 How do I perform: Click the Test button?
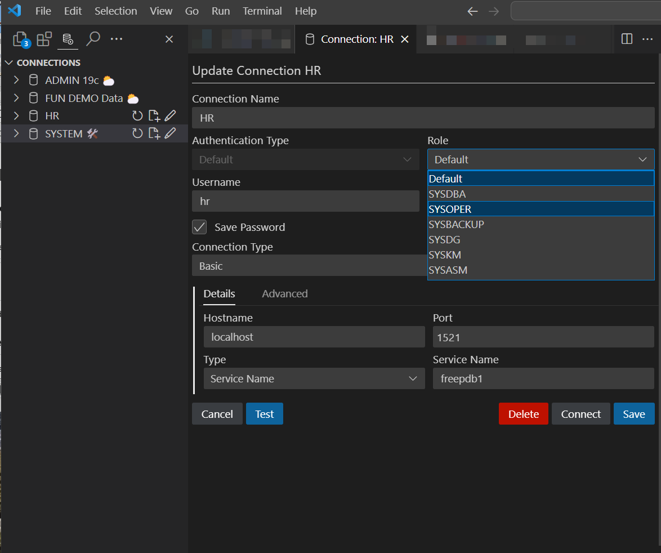[x=264, y=413]
